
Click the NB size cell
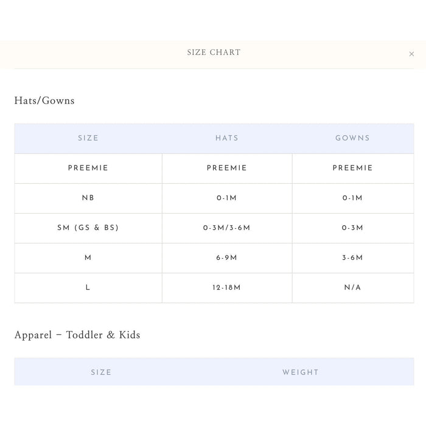pyautogui.click(x=88, y=198)
